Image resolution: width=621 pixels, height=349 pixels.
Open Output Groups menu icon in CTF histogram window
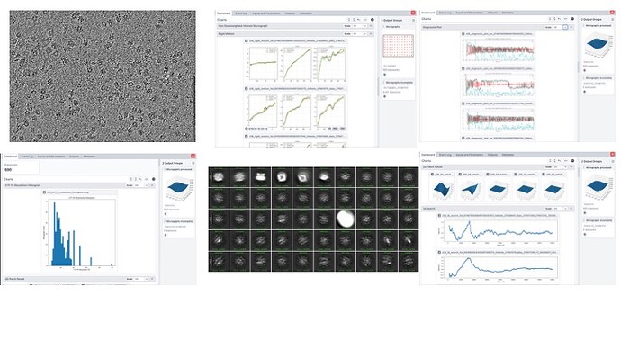click(193, 163)
